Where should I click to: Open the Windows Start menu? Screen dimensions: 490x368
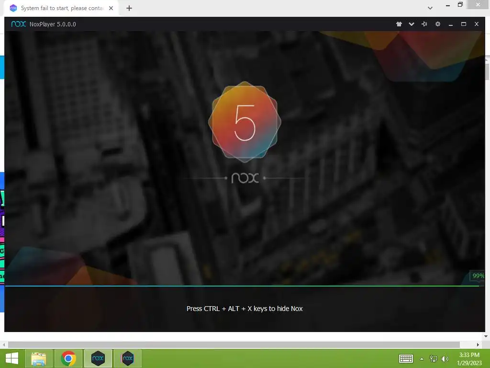tap(12, 358)
